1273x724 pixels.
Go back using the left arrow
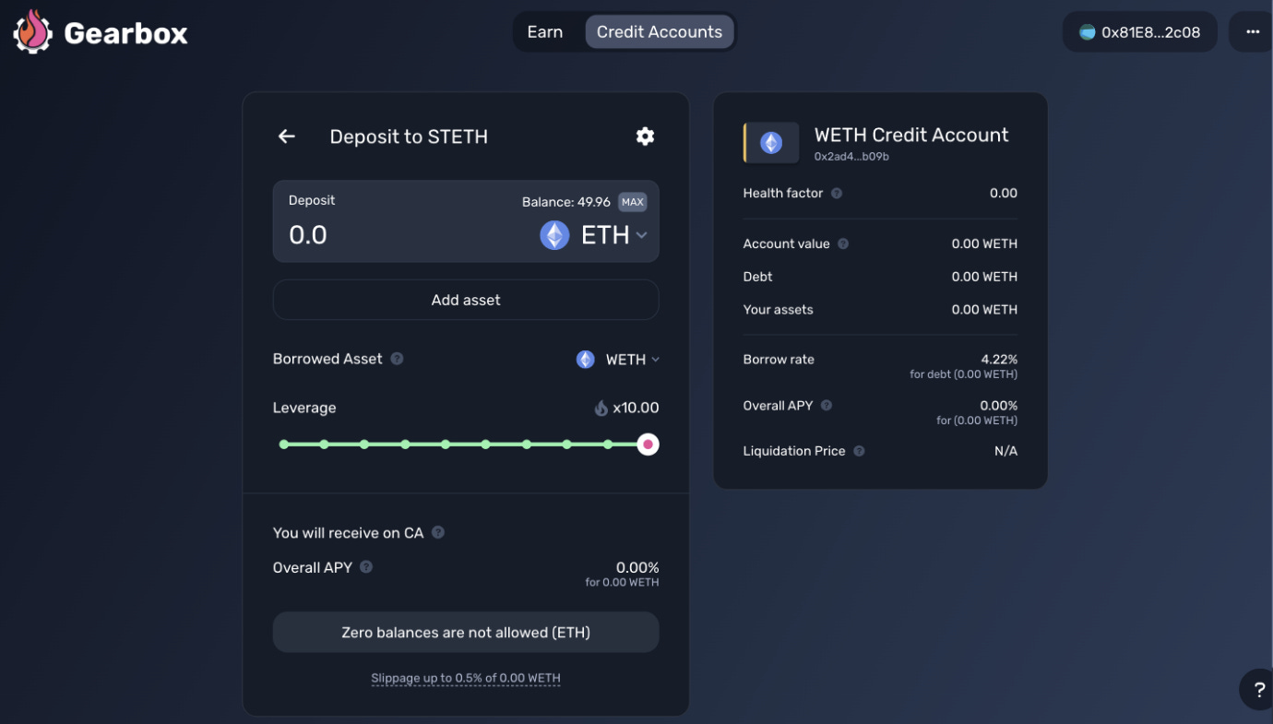[287, 136]
